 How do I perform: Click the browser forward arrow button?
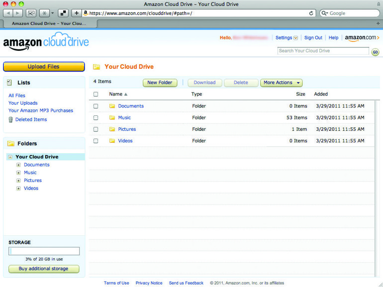(x=18, y=13)
